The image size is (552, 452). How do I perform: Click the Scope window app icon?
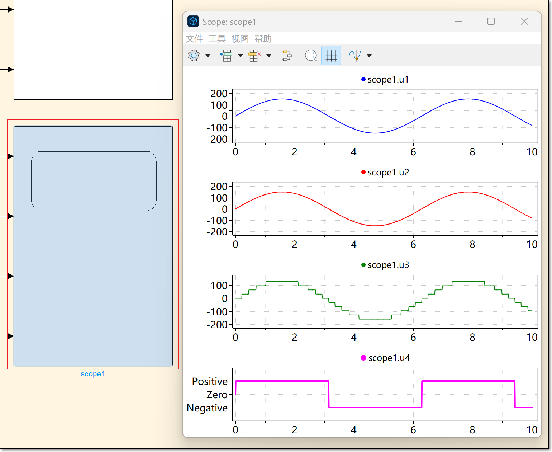pyautogui.click(x=193, y=22)
